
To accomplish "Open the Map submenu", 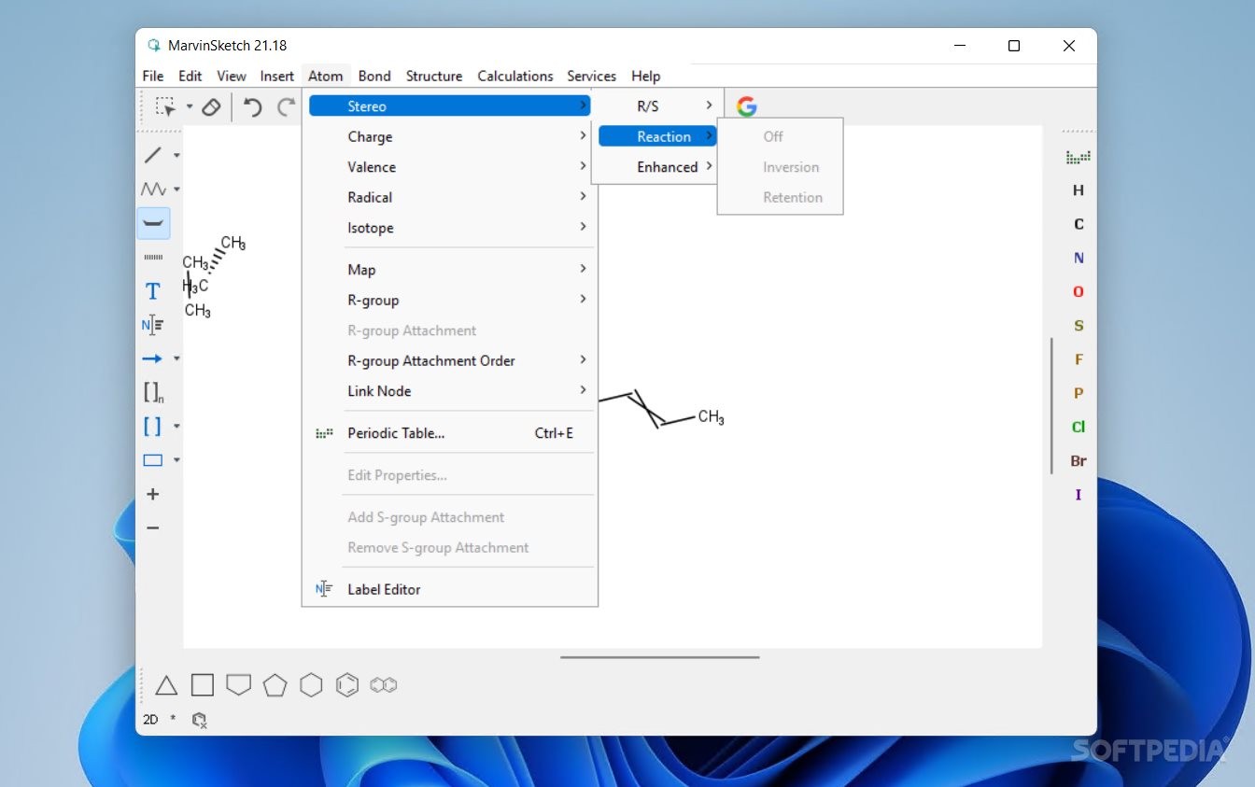I will pyautogui.click(x=451, y=270).
